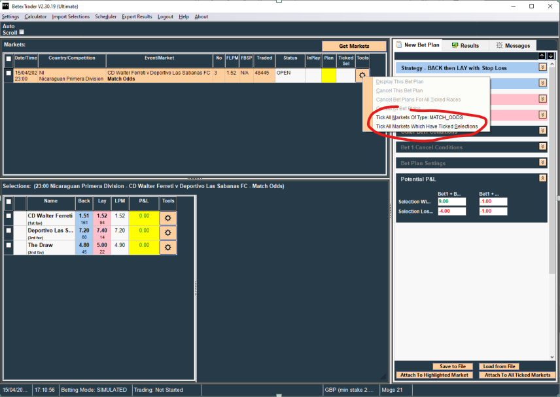
Task: Select Tick All Markets Of Type MATCH_ODDS
Action: pyautogui.click(x=419, y=117)
